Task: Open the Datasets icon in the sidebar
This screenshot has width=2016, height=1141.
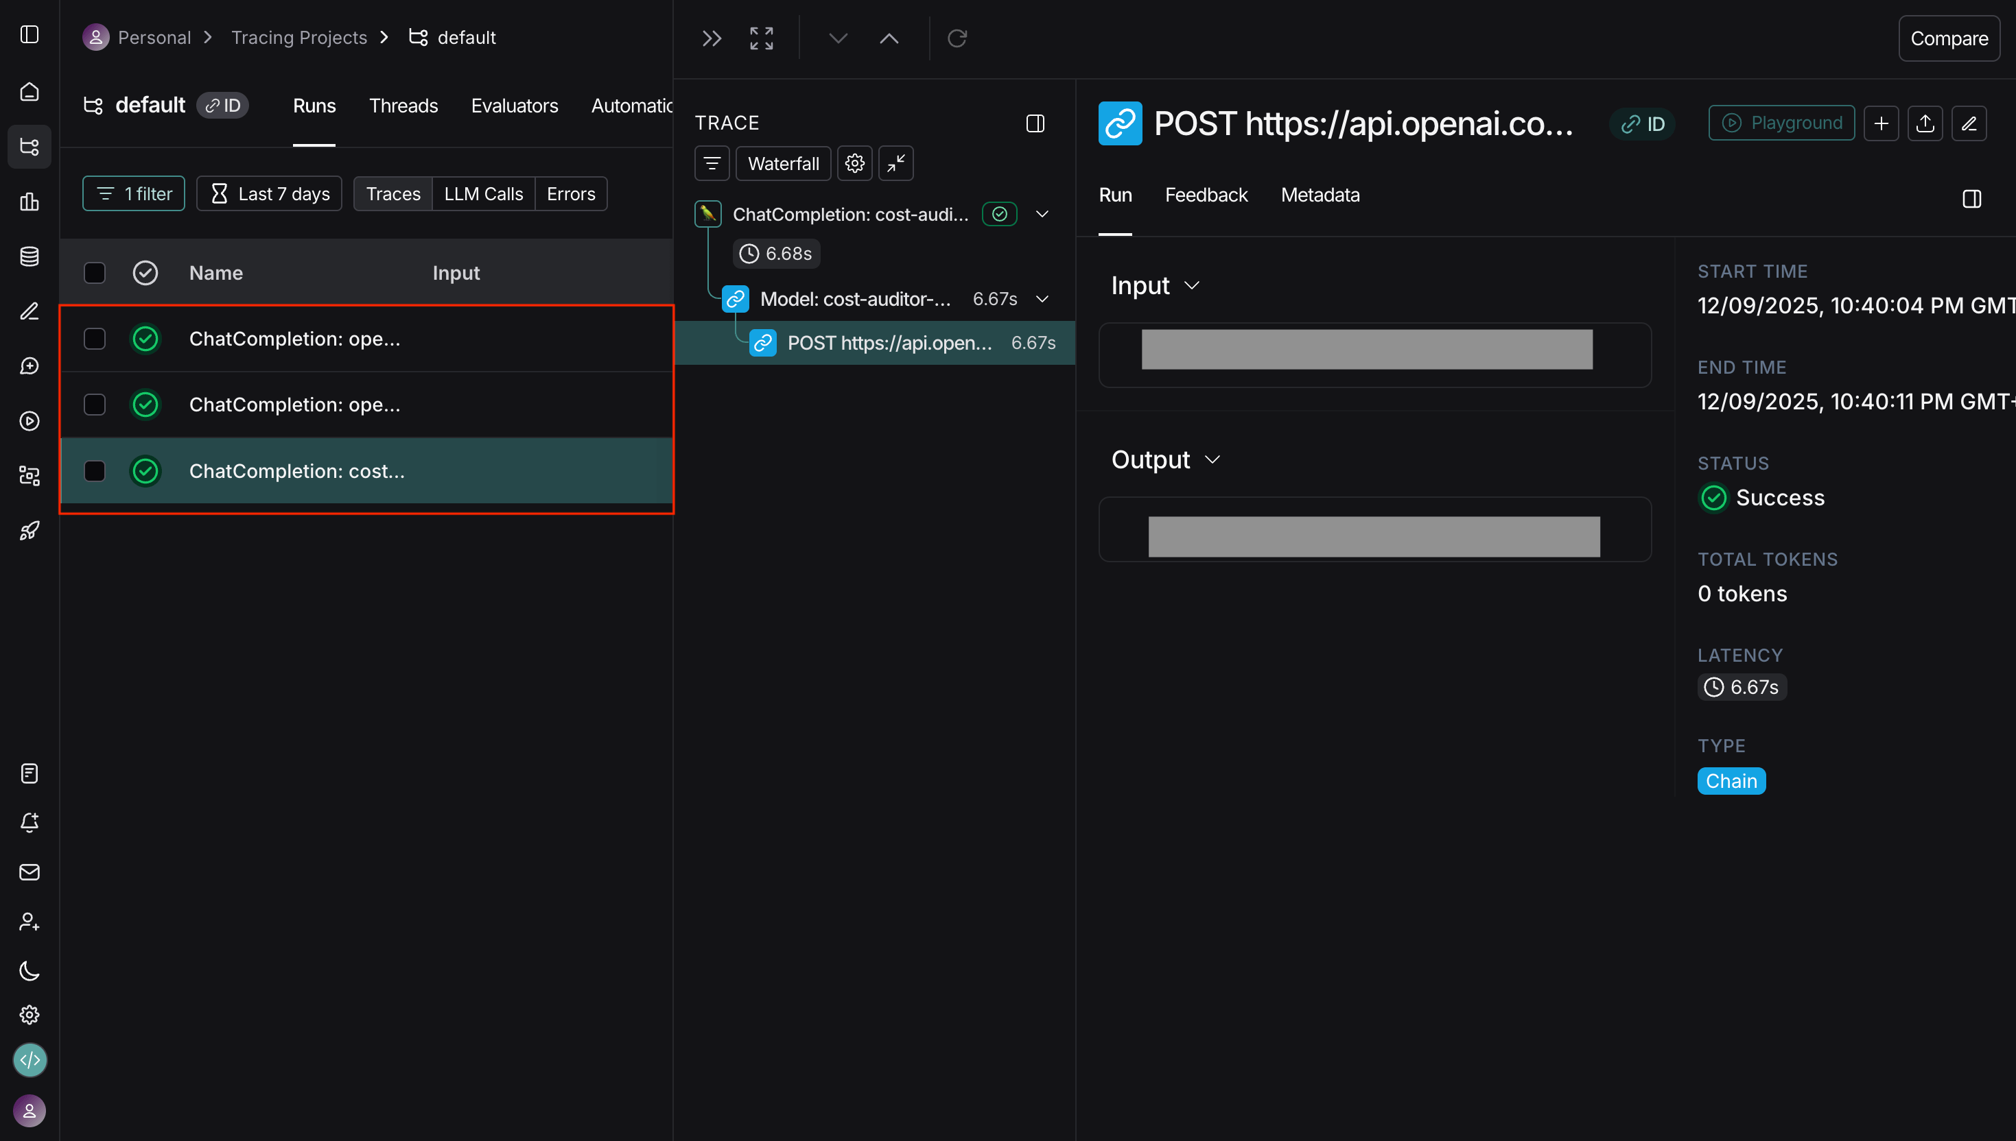Action: [29, 256]
